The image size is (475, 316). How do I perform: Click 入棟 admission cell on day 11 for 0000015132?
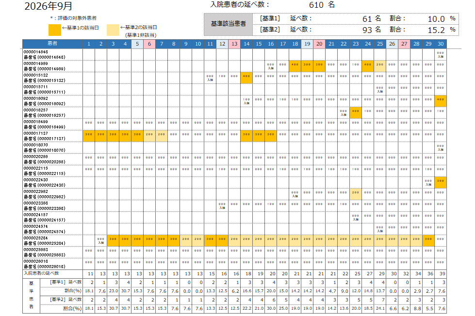click(x=210, y=78)
